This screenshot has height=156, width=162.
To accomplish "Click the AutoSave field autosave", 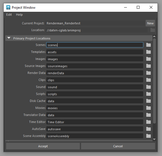I will [95, 129].
